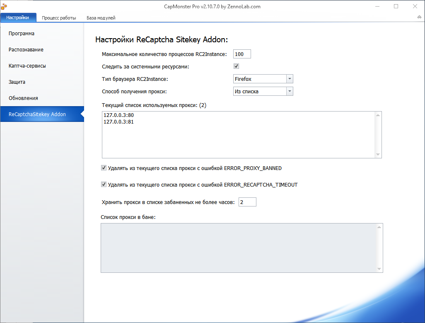Click inside the banned proxies list box
This screenshot has width=425, height=323.
click(242, 248)
